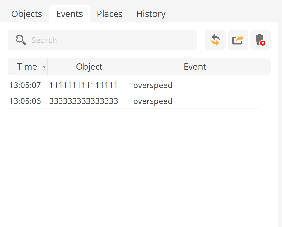
Task: Select the event row at 13:05:06
Action: coord(25,101)
